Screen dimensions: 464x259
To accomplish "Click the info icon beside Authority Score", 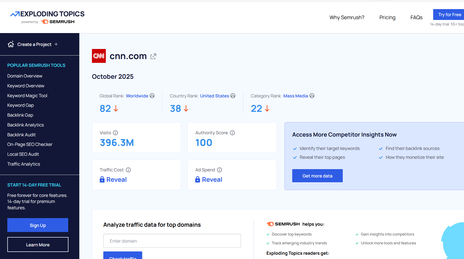I will [x=232, y=133].
